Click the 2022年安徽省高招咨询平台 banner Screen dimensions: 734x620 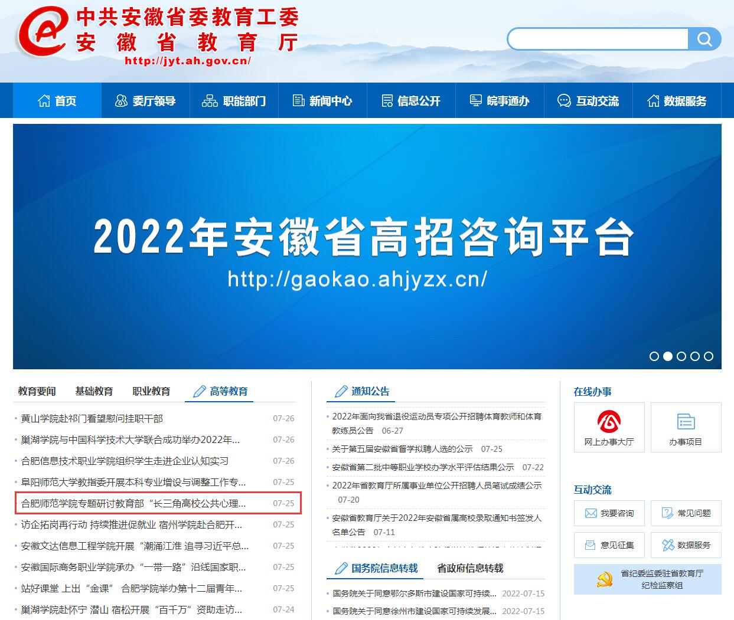click(367, 247)
